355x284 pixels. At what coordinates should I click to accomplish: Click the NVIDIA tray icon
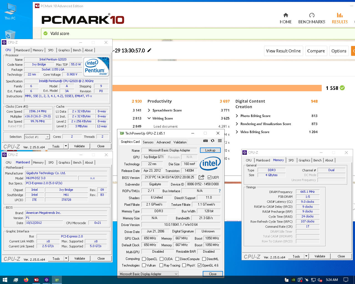(293, 280)
